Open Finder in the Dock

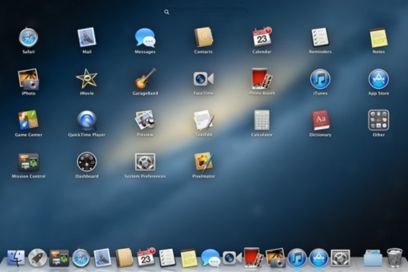tap(16, 258)
